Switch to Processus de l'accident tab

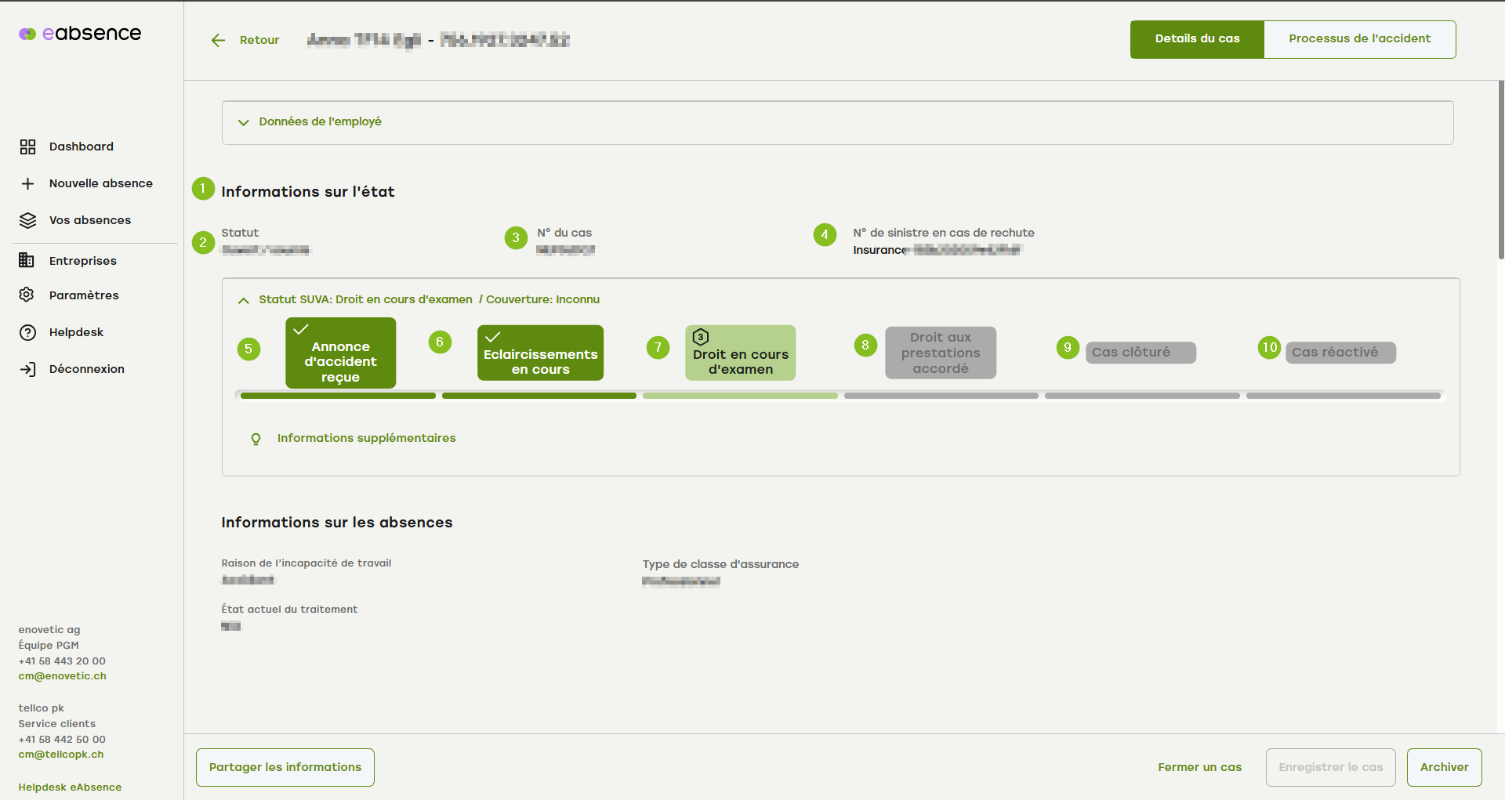(x=1359, y=39)
